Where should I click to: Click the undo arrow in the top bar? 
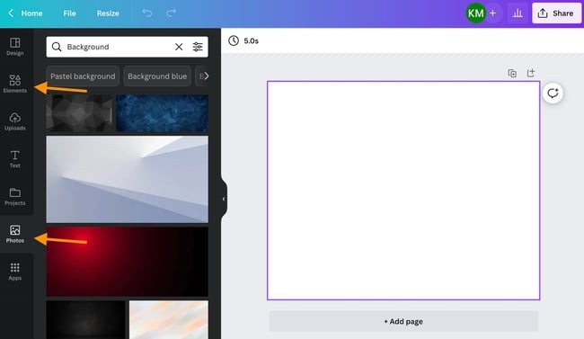pos(147,13)
